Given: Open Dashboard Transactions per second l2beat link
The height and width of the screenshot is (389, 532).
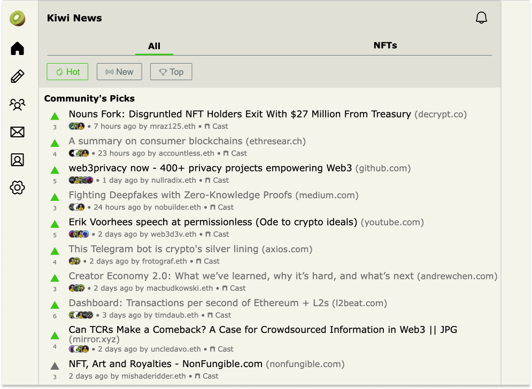Looking at the screenshot, I should click(x=199, y=303).
